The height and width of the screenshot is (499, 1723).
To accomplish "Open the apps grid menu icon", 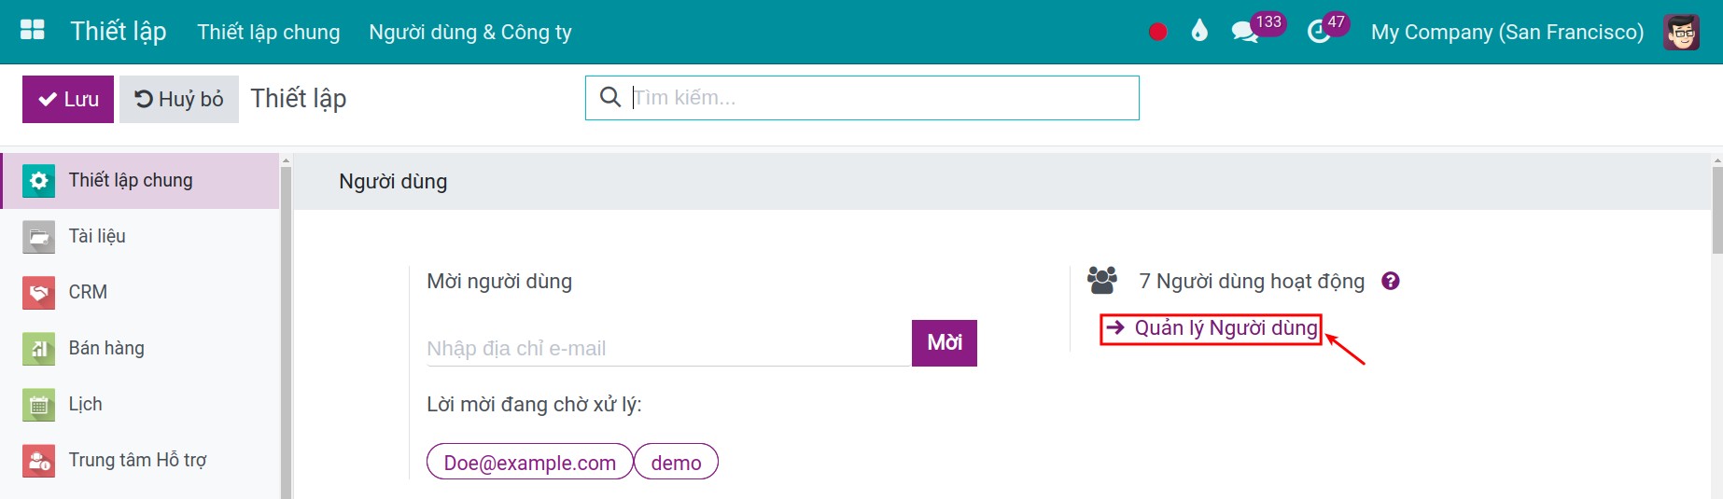I will 33,31.
